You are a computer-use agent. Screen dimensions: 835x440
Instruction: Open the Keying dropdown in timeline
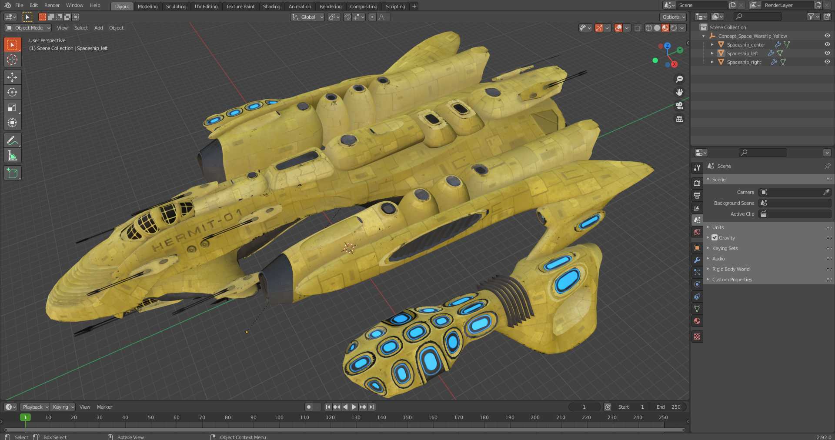tap(63, 407)
